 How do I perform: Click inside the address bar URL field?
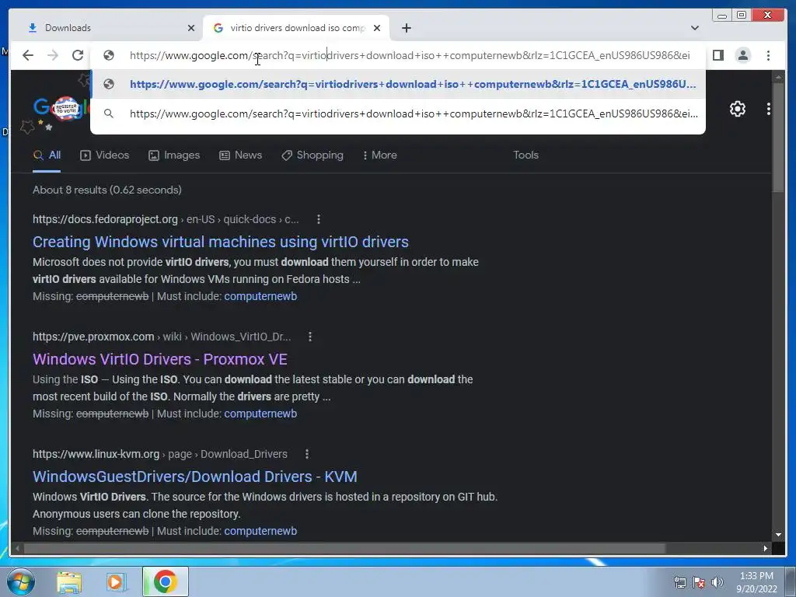point(409,55)
